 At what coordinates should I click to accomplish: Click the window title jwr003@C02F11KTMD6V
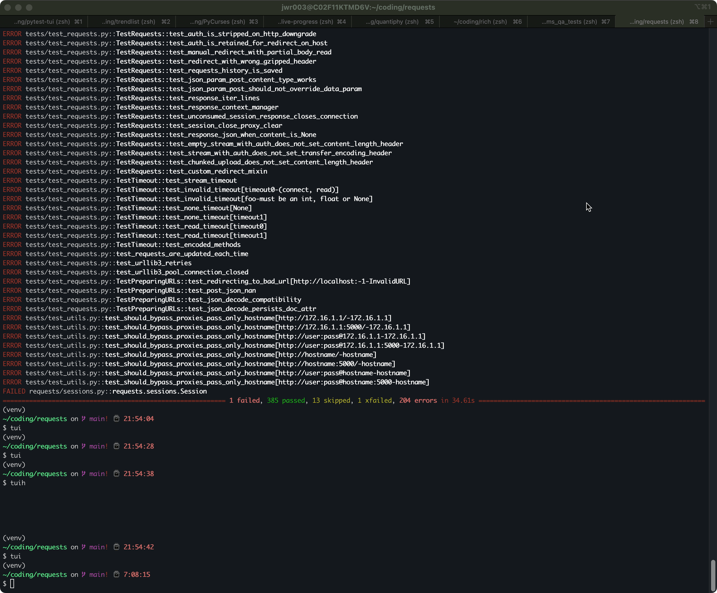tap(358, 7)
